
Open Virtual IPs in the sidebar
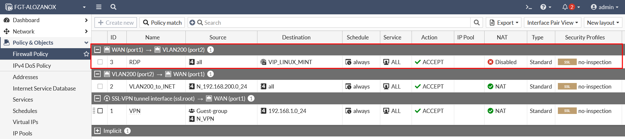click(x=25, y=122)
